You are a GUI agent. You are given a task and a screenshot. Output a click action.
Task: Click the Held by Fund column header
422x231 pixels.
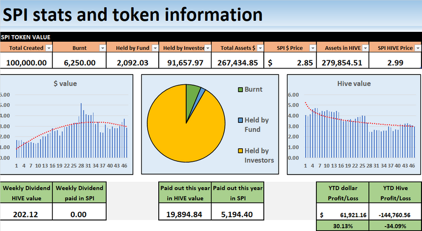pos(132,47)
